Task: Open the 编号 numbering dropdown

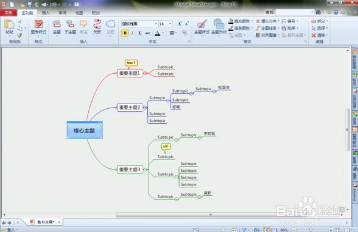Action: pos(290,21)
